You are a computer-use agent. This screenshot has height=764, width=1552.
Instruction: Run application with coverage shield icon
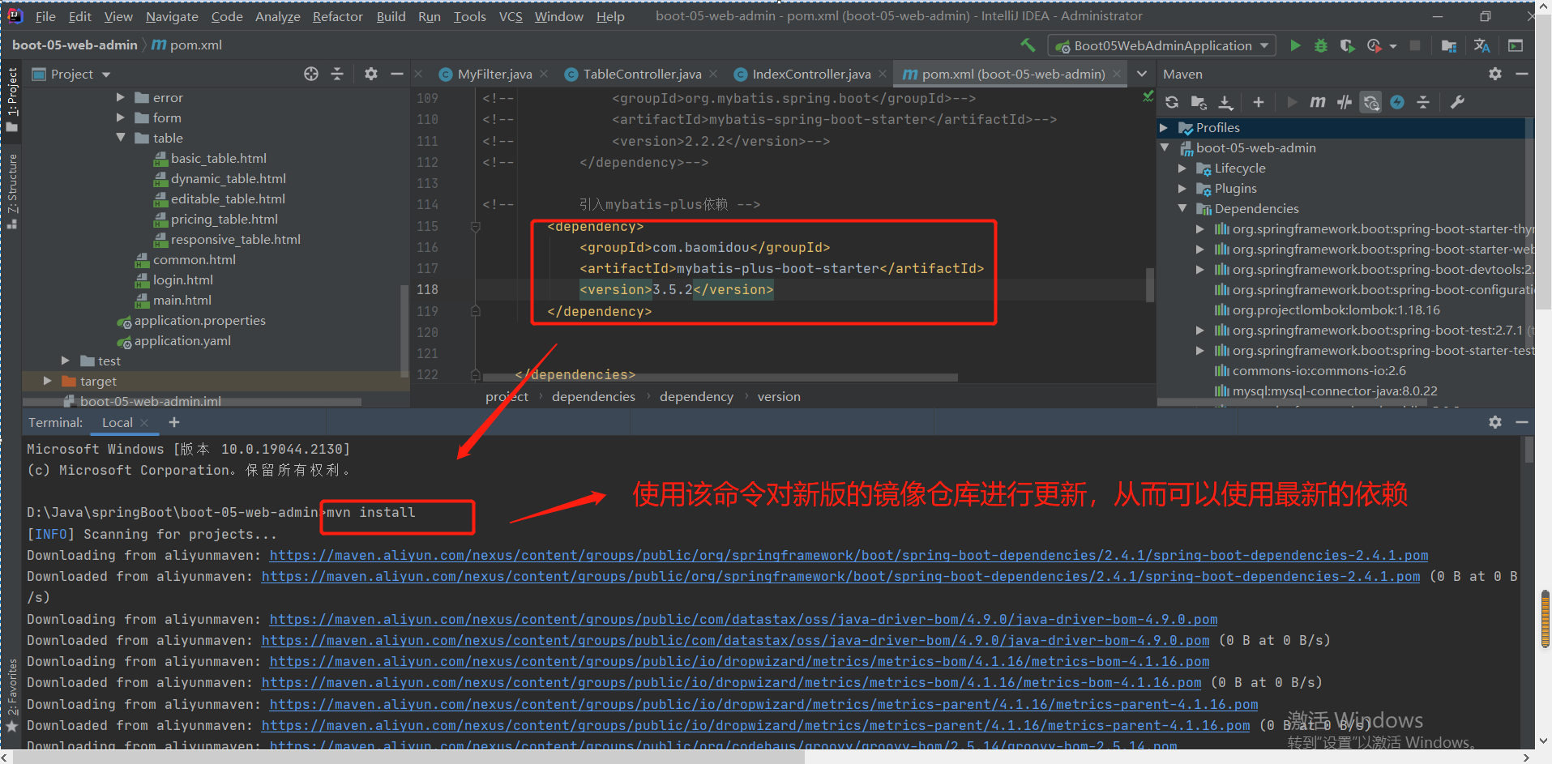point(1347,45)
